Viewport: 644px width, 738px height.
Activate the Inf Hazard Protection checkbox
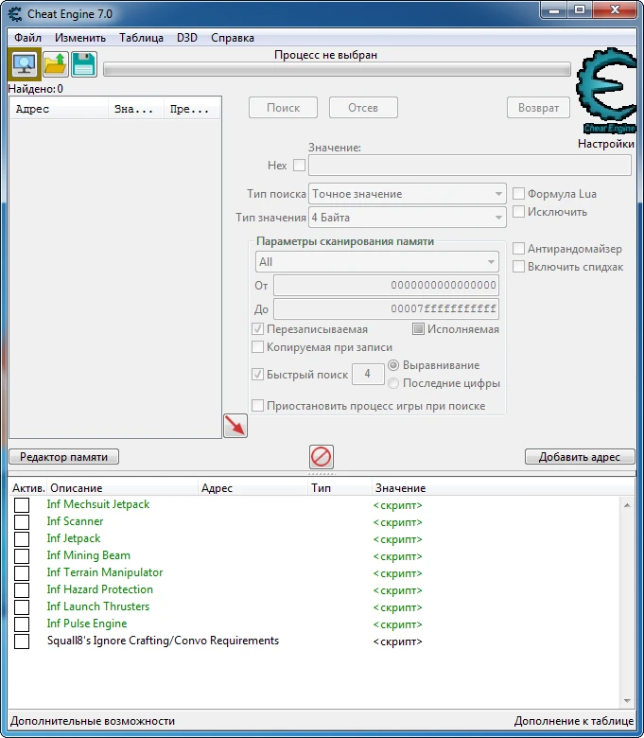[x=22, y=590]
